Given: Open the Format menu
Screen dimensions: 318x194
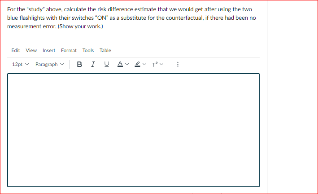Looking at the screenshot, I should click(69, 50).
